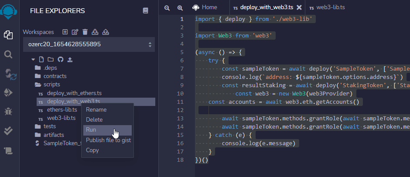Open the scroll-shaped sidebar icon
410x177 pixels.
(8, 150)
